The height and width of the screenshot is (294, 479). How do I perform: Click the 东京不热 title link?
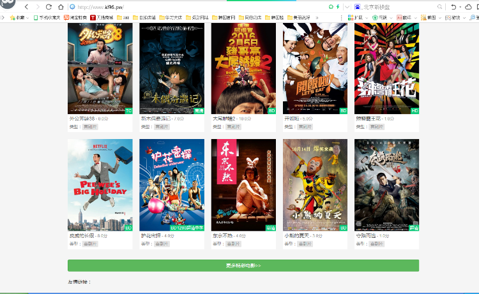[x=223, y=236]
